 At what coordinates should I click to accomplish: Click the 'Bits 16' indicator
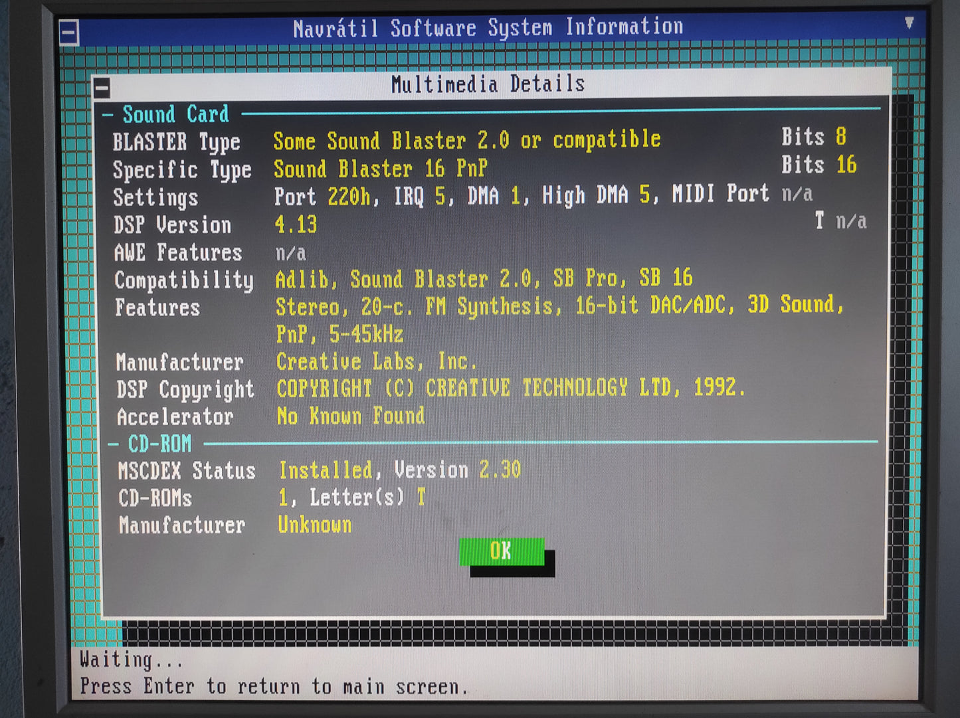pyautogui.click(x=819, y=165)
